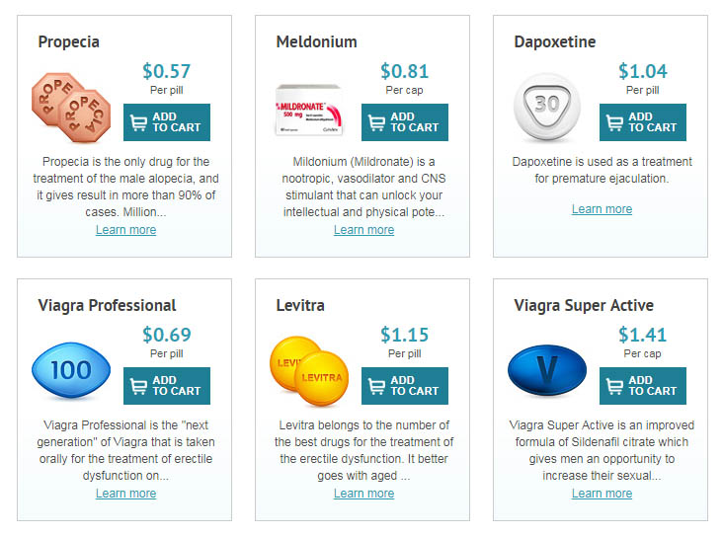Screen dimensions: 723x536
Task: Click the Propecia pill image
Action: [75, 107]
